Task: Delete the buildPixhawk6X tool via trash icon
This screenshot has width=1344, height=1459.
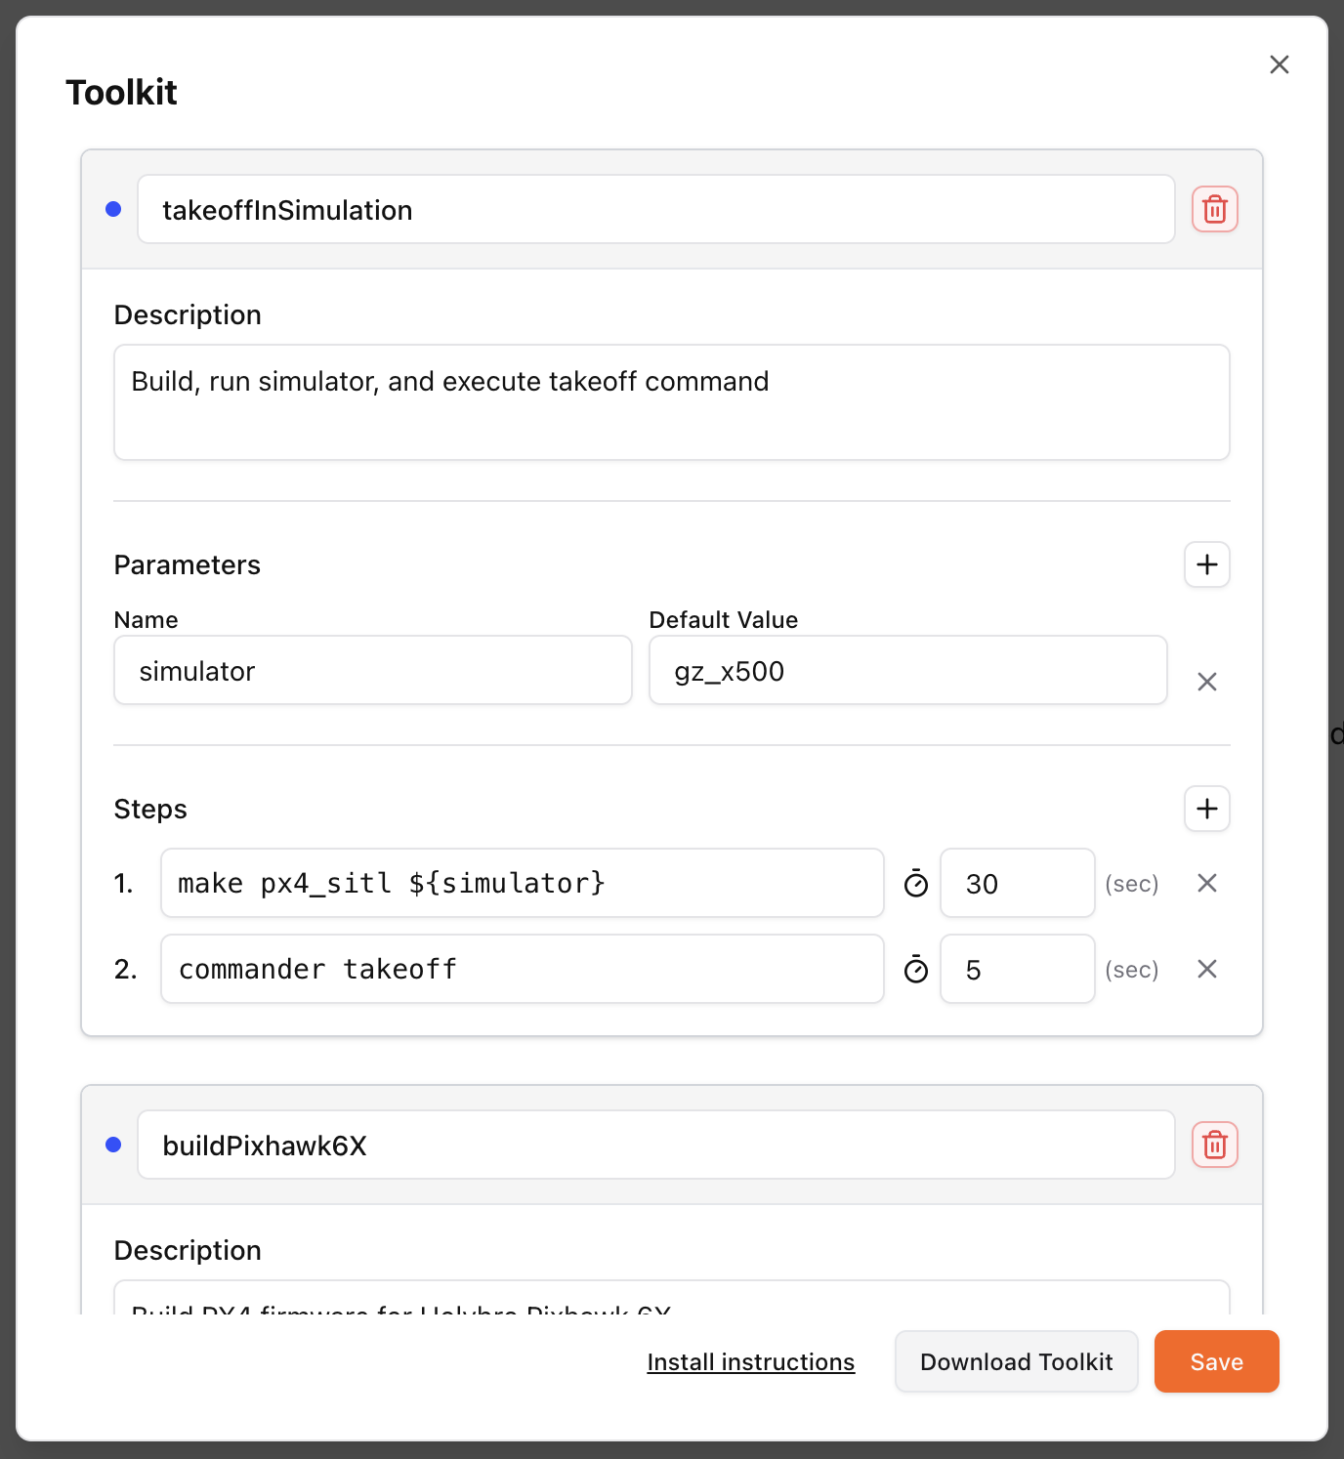Action: pos(1215,1145)
